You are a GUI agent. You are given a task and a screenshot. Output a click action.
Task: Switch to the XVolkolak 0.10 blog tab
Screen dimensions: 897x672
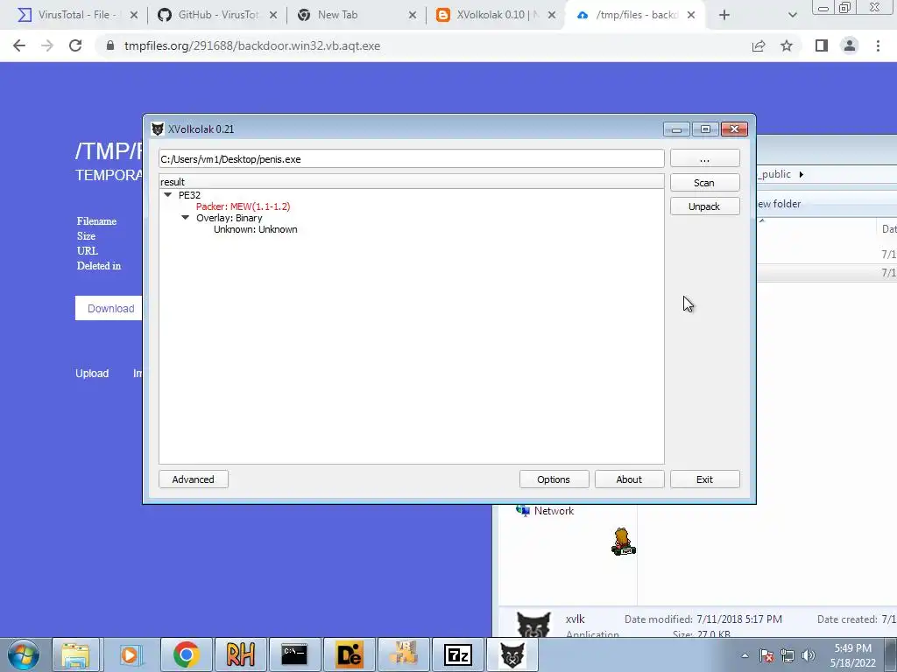[x=498, y=15]
